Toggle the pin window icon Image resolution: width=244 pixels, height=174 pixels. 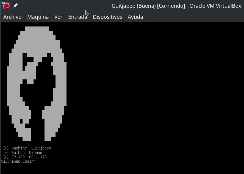pyautogui.click(x=15, y=6)
